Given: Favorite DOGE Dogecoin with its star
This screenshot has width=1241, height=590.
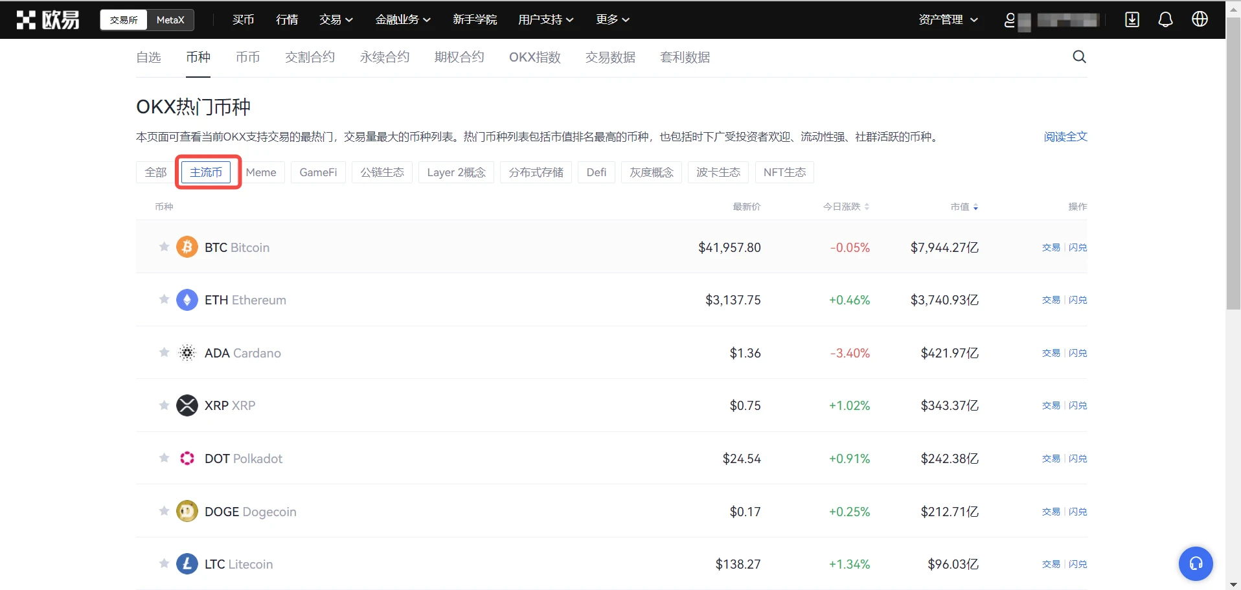Looking at the screenshot, I should [163, 511].
